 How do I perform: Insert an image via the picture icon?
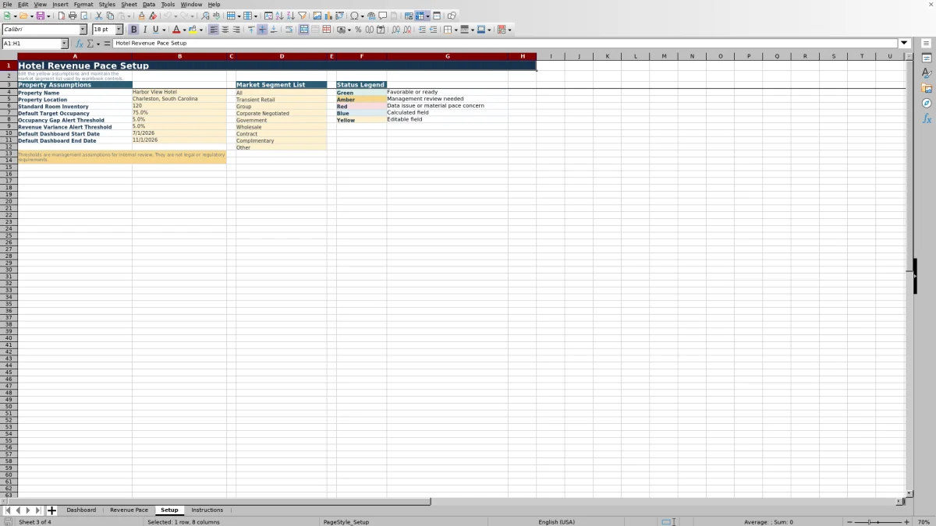coord(317,16)
